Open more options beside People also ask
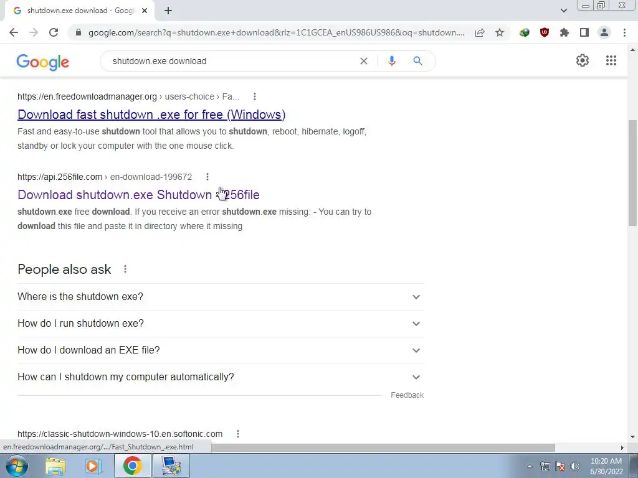The width and height of the screenshot is (638, 478). (x=125, y=269)
